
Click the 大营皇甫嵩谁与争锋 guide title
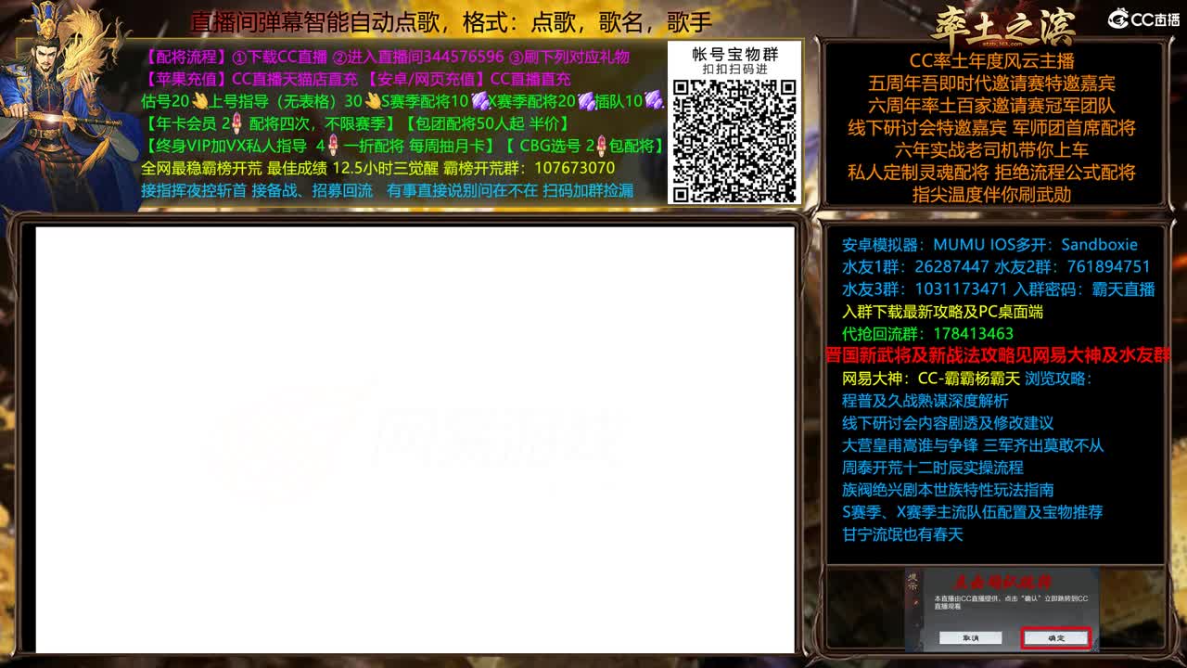pyautogui.click(x=973, y=445)
